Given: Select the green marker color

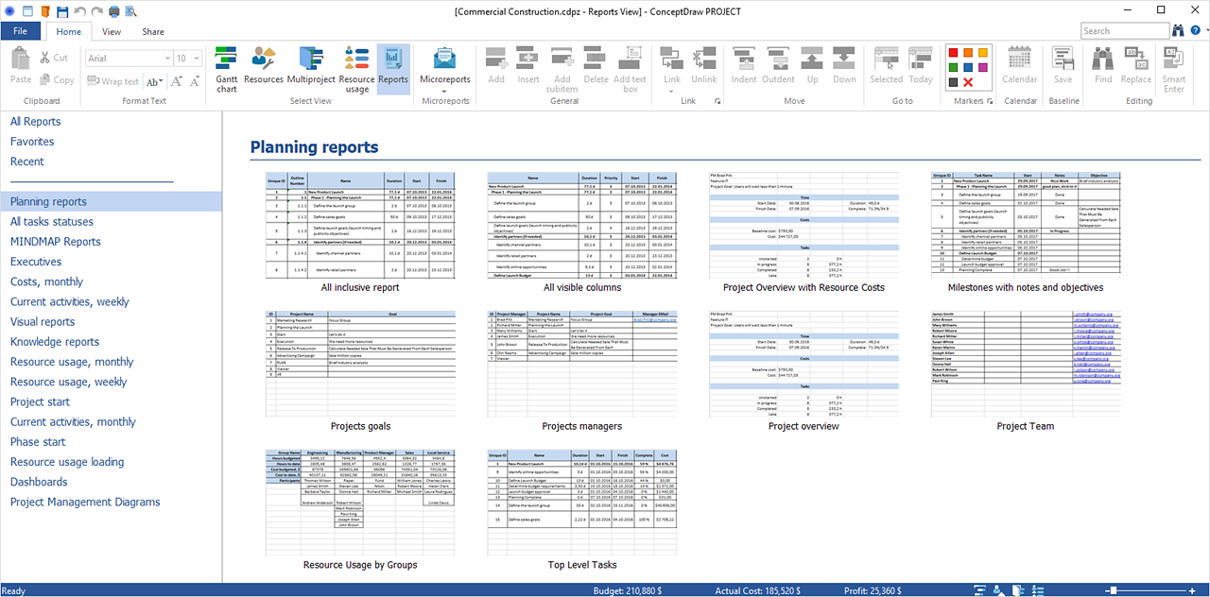Looking at the screenshot, I should 954,69.
